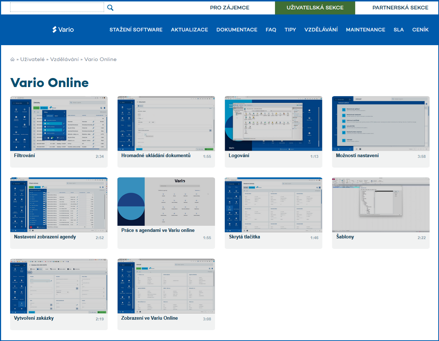Click the Vytvoření zakázky video title
Image resolution: width=439 pixels, height=341 pixels.
[34, 318]
